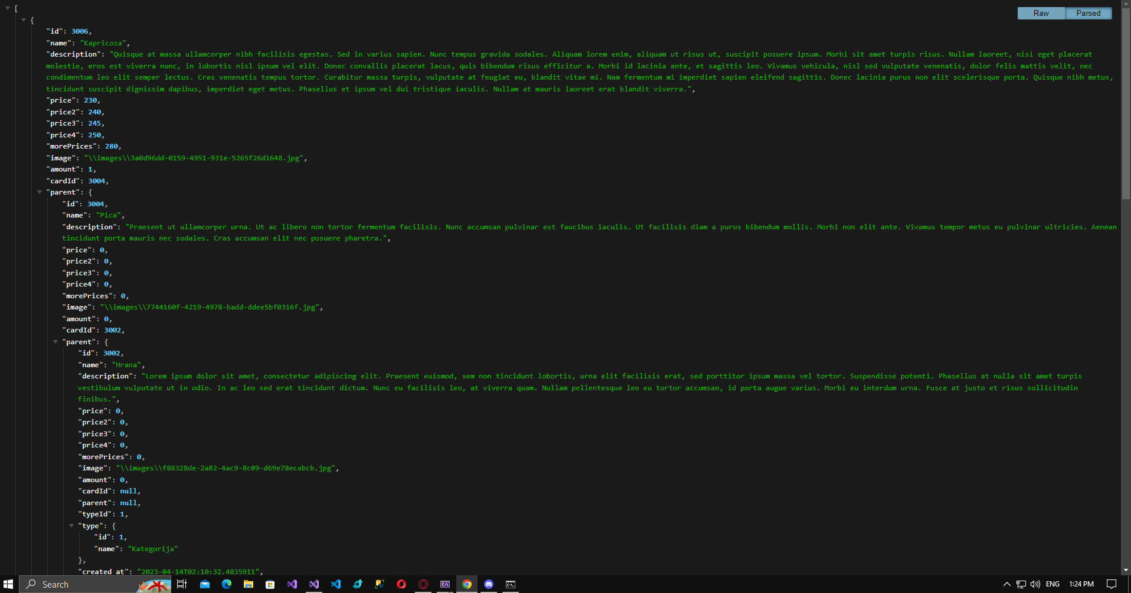Open Discord from the taskbar
The height and width of the screenshot is (593, 1131).
[489, 584]
